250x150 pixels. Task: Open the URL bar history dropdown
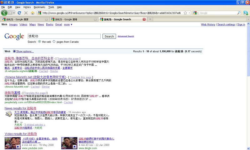[x=189, y=13]
